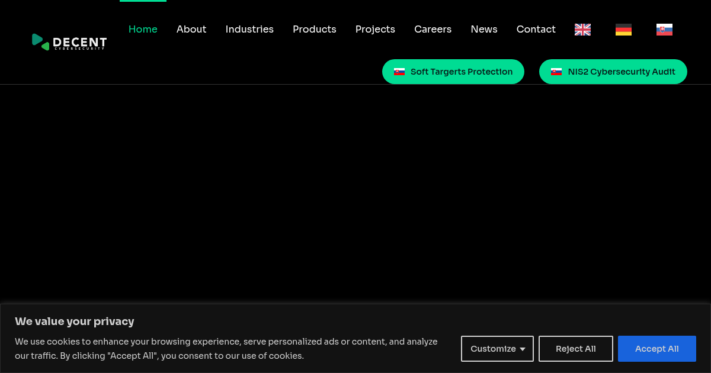The height and width of the screenshot is (373, 711).
Task: Click the Soft Targerts Protection button
Action: coord(453,72)
